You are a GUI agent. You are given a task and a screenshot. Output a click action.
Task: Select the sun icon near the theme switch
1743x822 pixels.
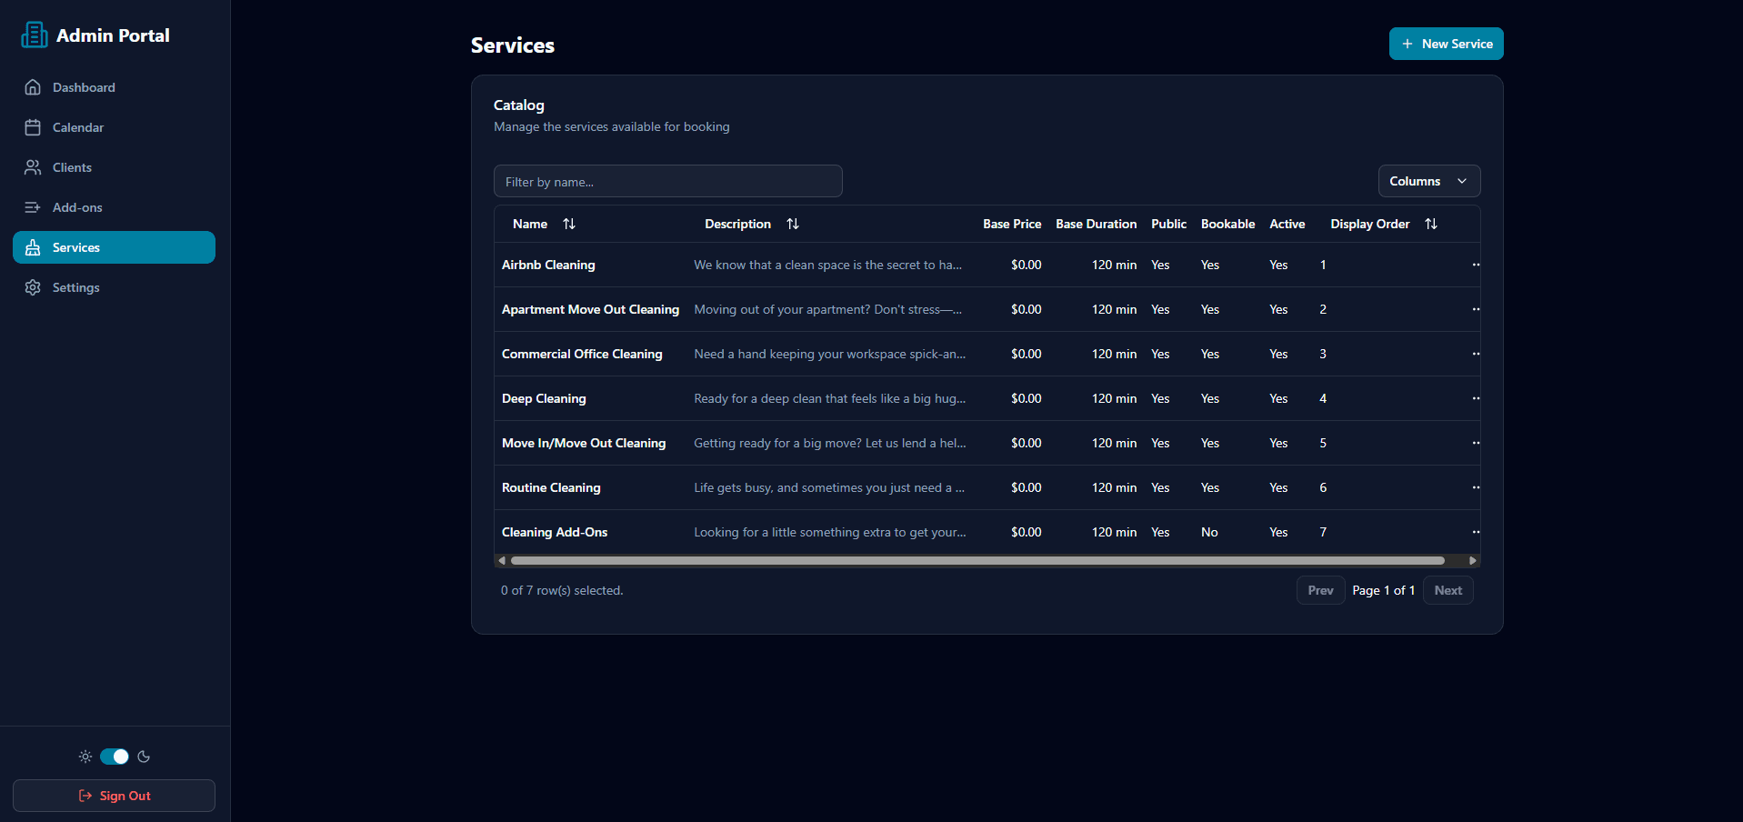point(85,756)
